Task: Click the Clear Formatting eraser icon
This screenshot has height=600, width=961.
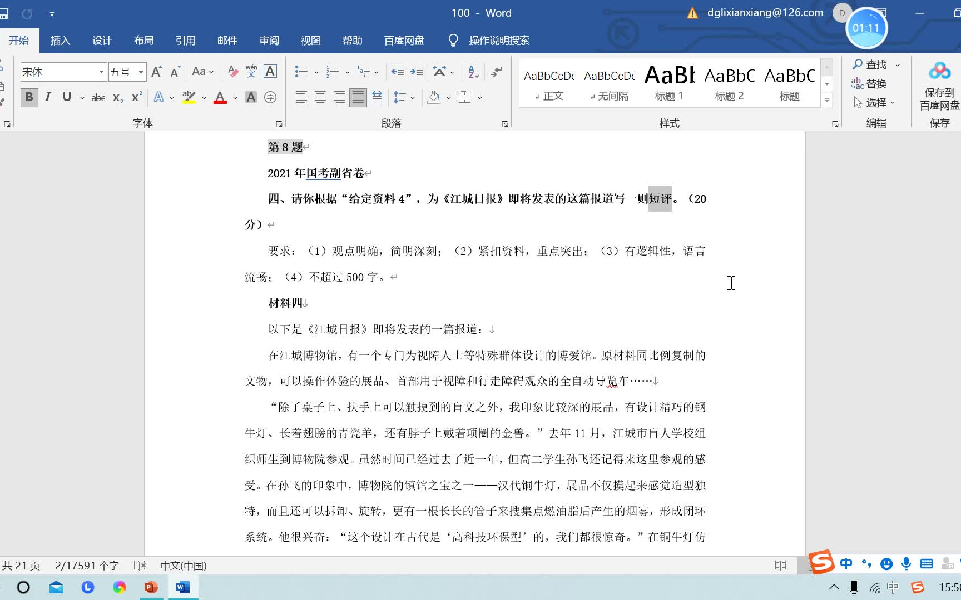Action: click(x=233, y=72)
